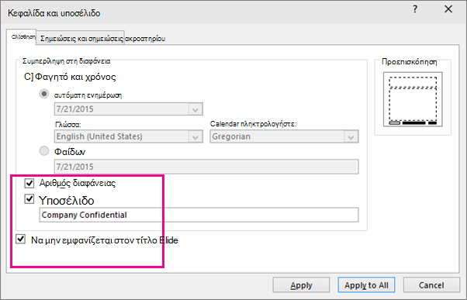Viewport: 467px width, 300px height.
Task: Click the Company Confidential footer text field
Action: [199, 215]
